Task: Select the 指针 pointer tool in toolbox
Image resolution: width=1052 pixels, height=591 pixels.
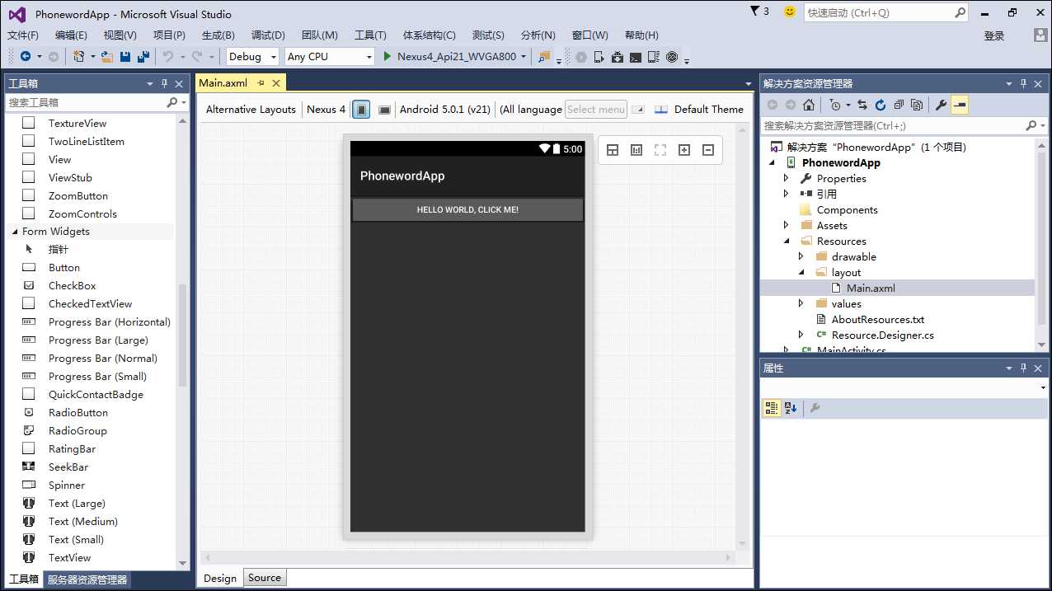Action: [59, 250]
